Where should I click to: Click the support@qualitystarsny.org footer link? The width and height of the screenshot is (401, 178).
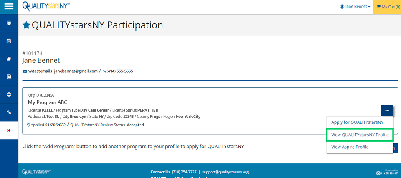(225, 172)
